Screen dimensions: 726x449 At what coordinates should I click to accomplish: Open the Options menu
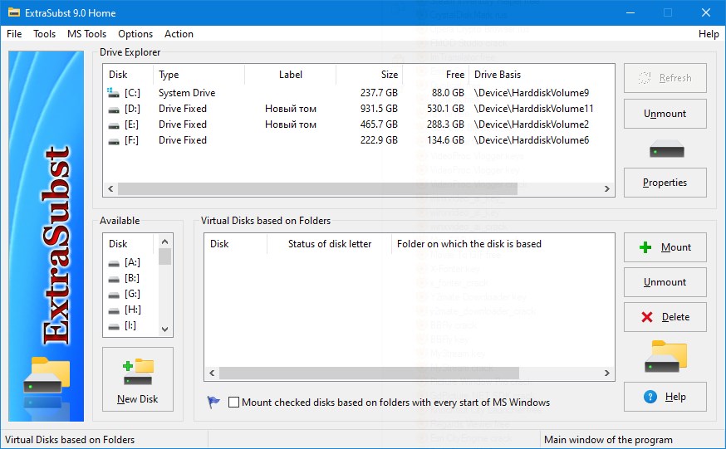(135, 34)
